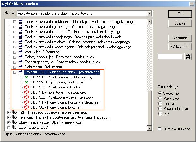Viewport: 196px width, 142px height.
Task: Expand the Dokumenty tree node
Action: (x=15, y=67)
